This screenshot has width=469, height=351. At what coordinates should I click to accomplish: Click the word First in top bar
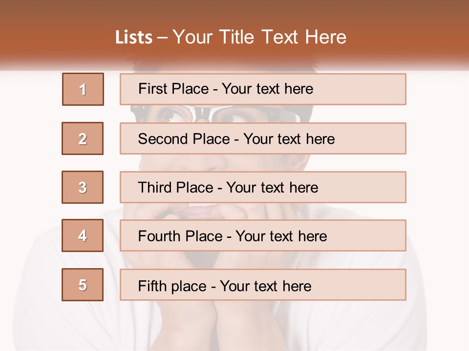click(x=151, y=89)
